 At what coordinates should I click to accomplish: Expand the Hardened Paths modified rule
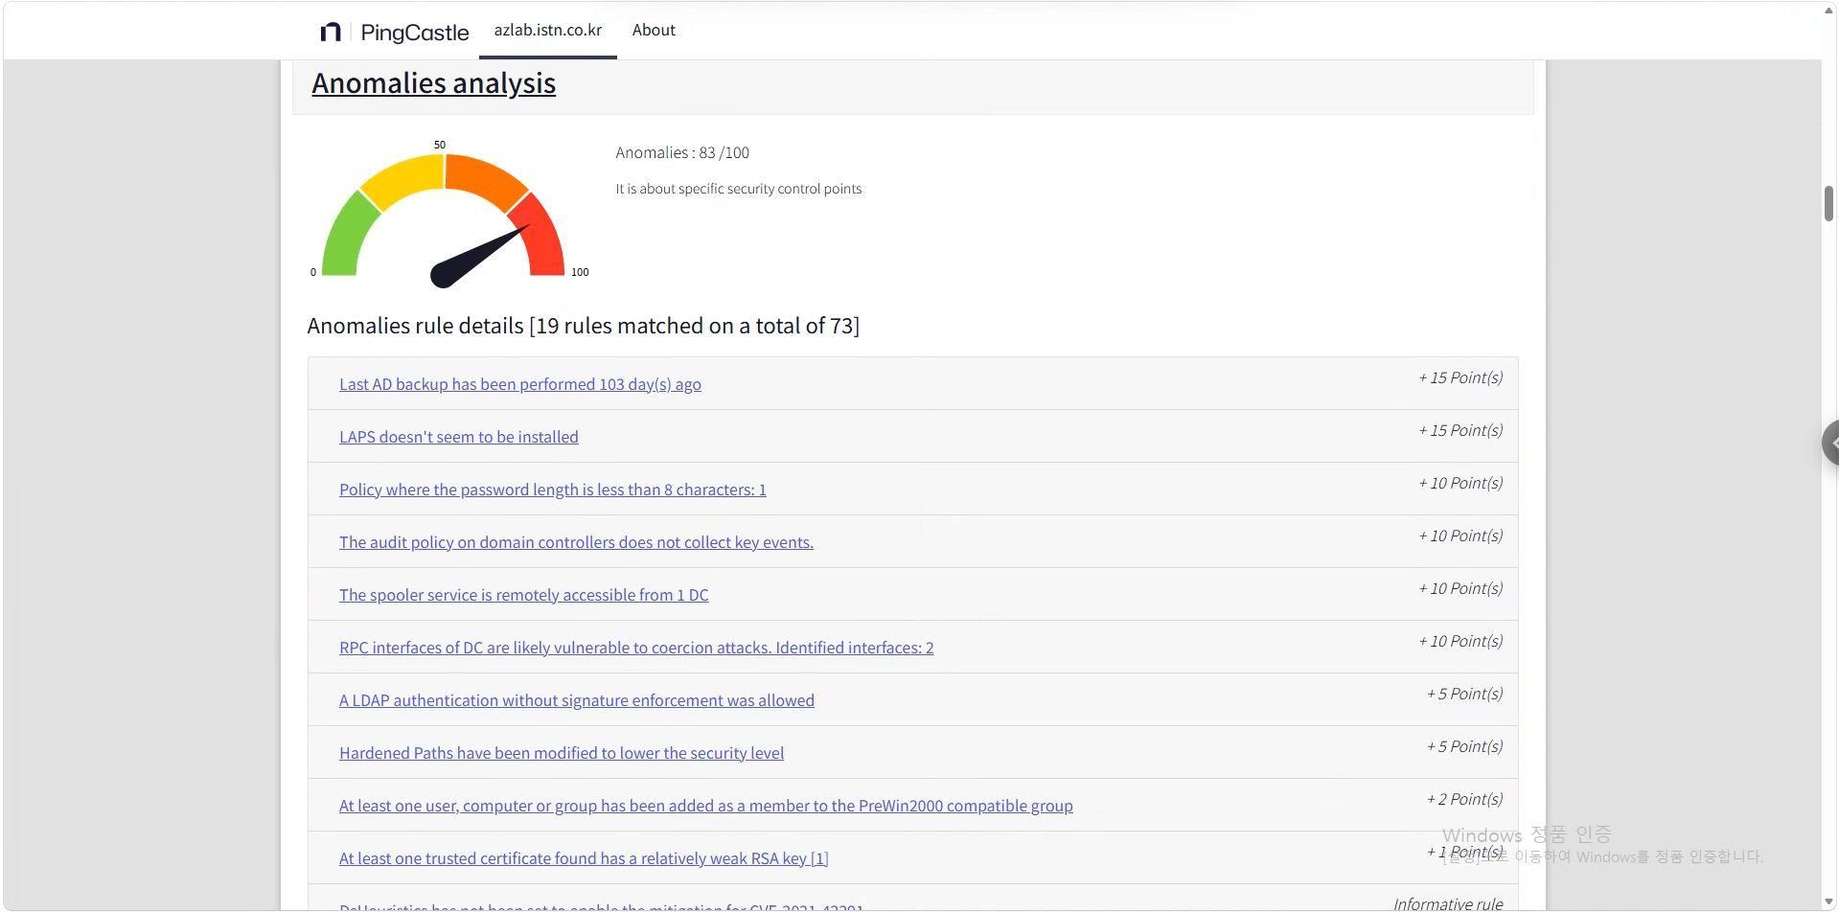coord(562,753)
